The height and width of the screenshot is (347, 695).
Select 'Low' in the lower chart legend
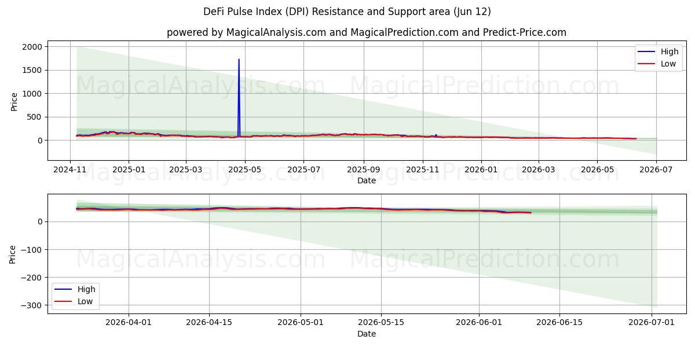pos(85,301)
